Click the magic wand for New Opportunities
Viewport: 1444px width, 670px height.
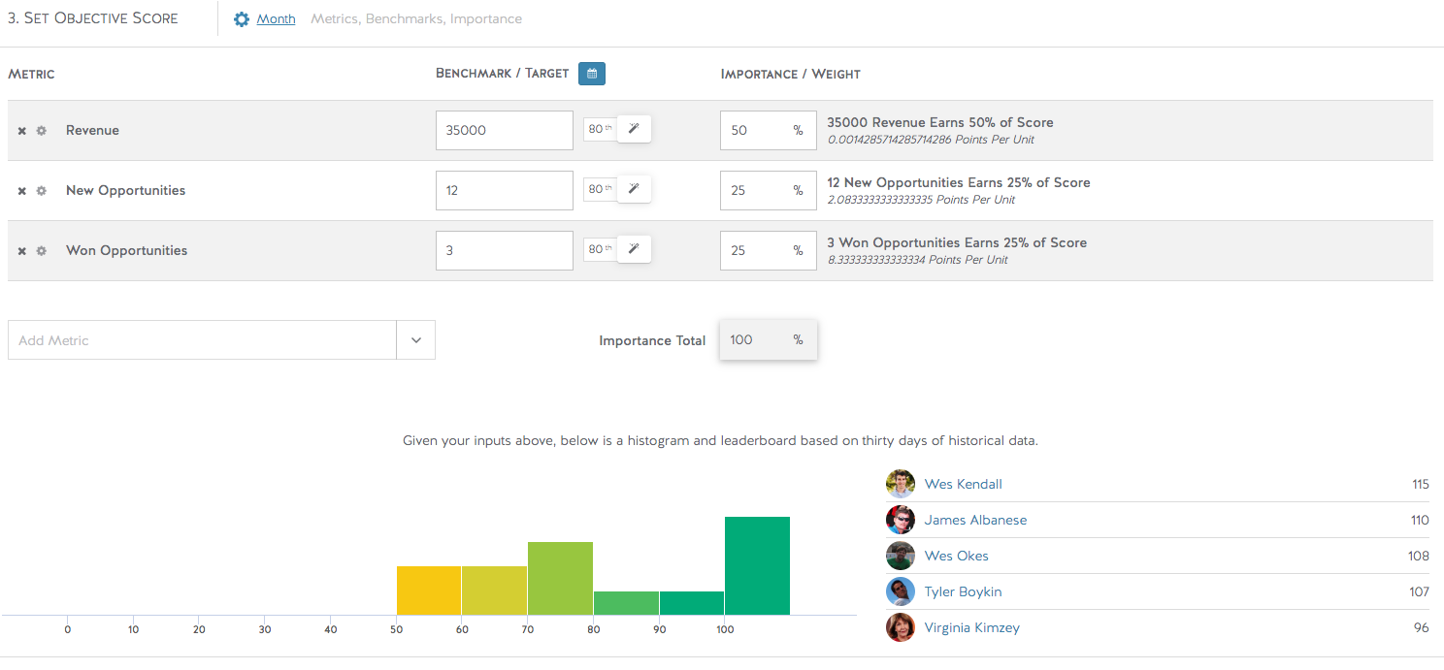[634, 189]
